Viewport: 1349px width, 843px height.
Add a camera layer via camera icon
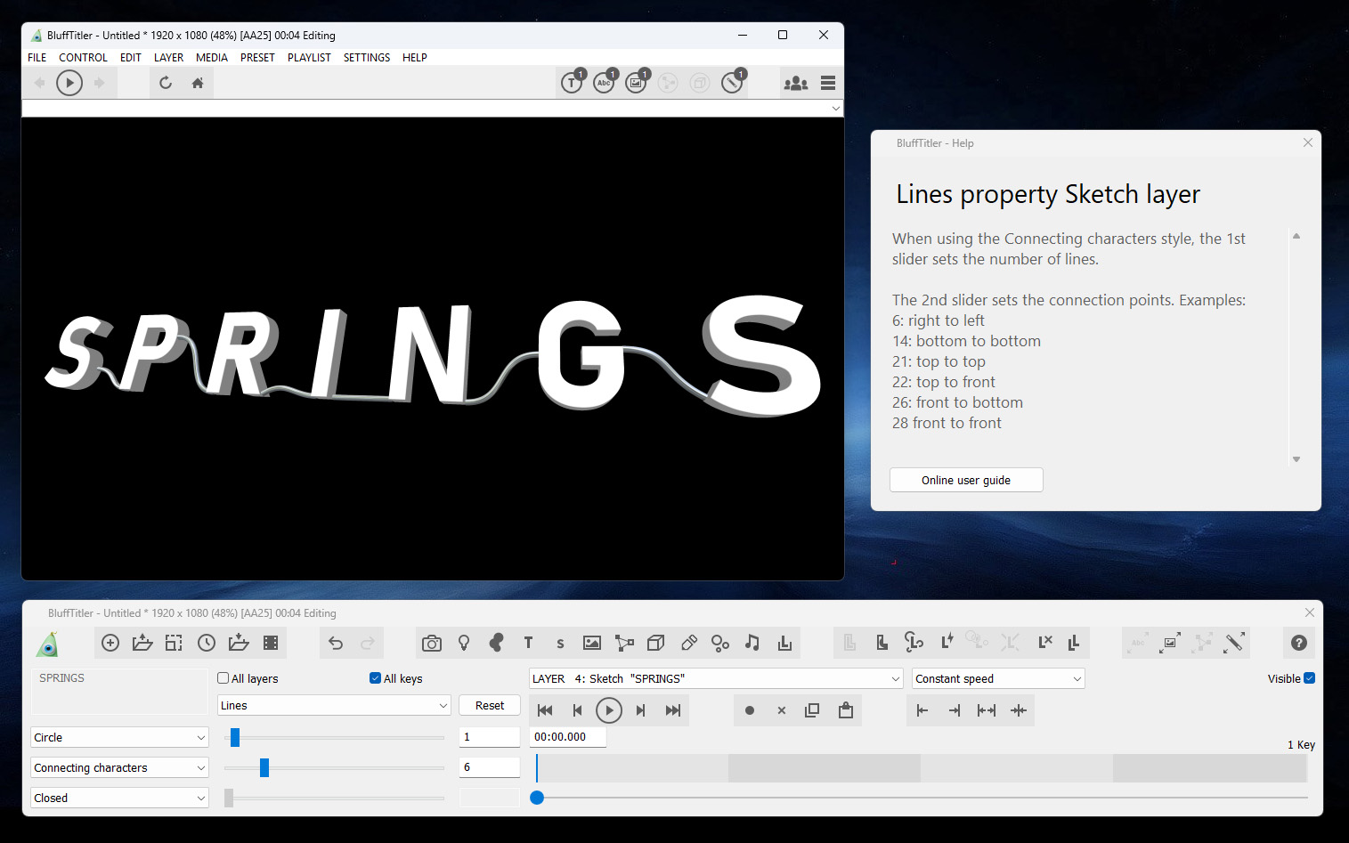[432, 643]
